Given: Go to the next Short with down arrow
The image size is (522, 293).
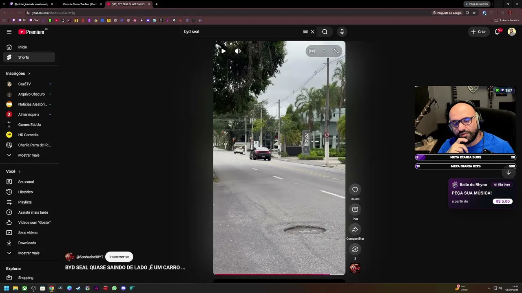Looking at the screenshot, I should (509, 173).
